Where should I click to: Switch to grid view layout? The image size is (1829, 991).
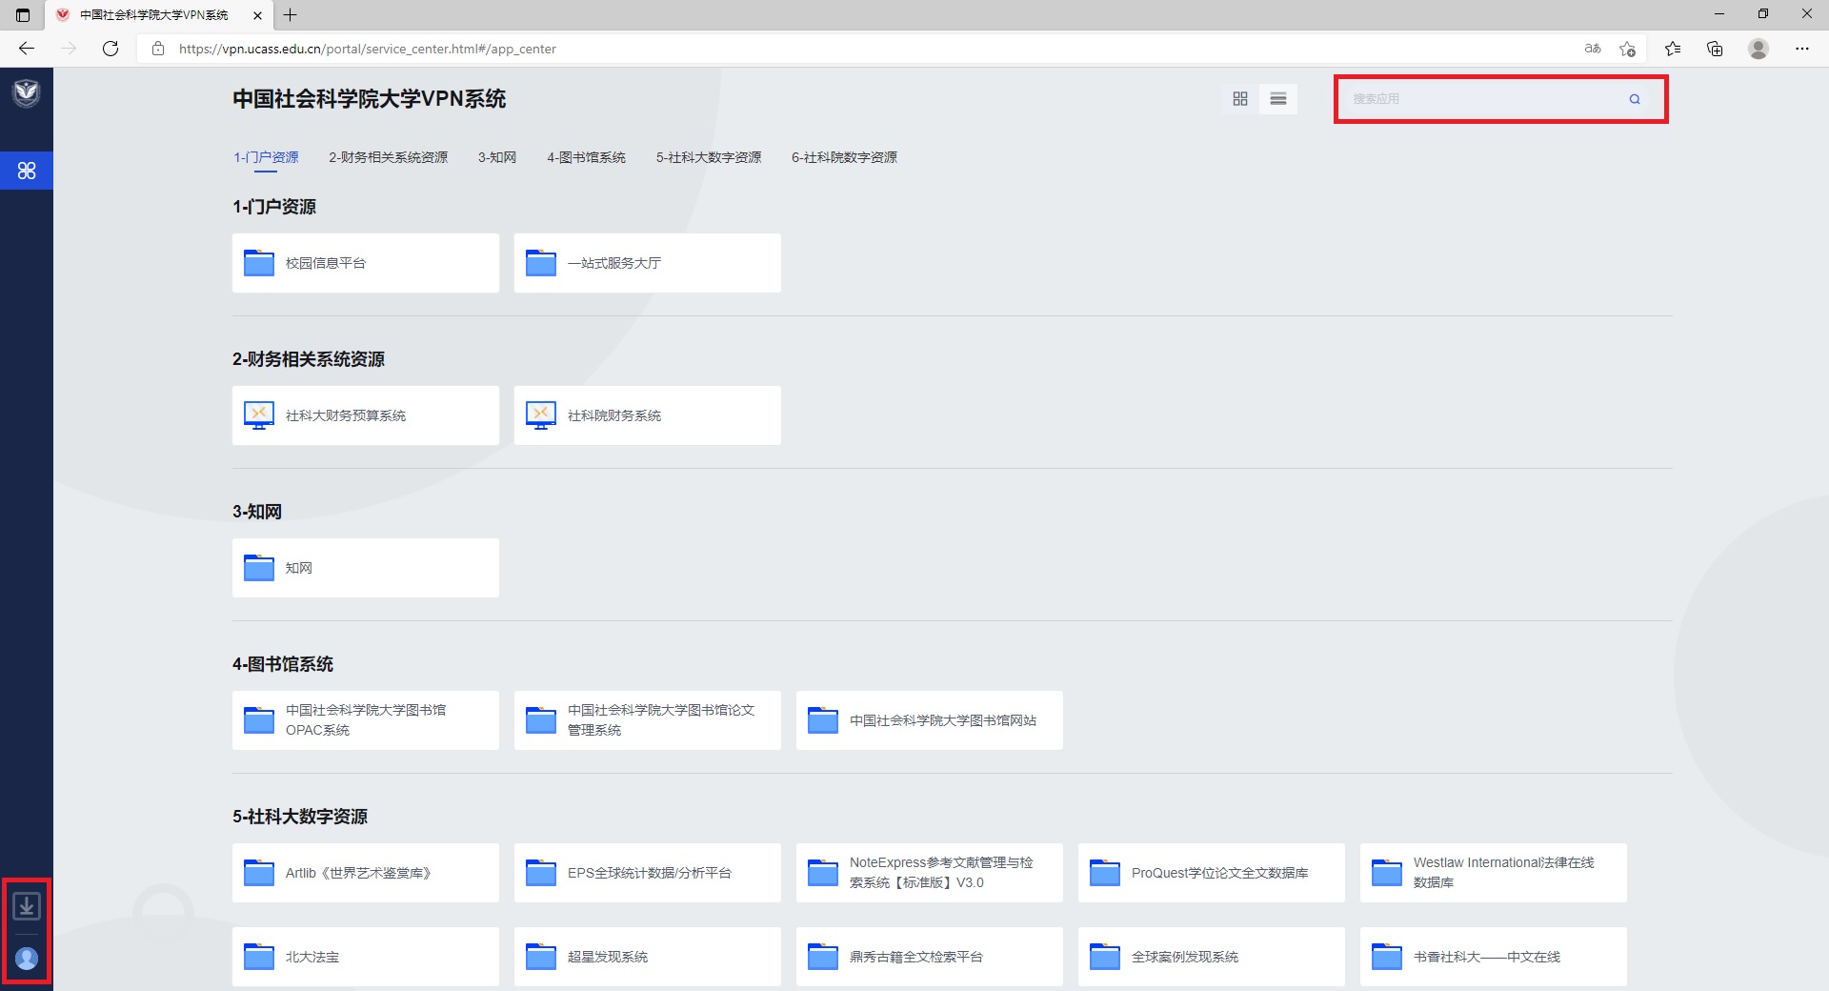1240,99
